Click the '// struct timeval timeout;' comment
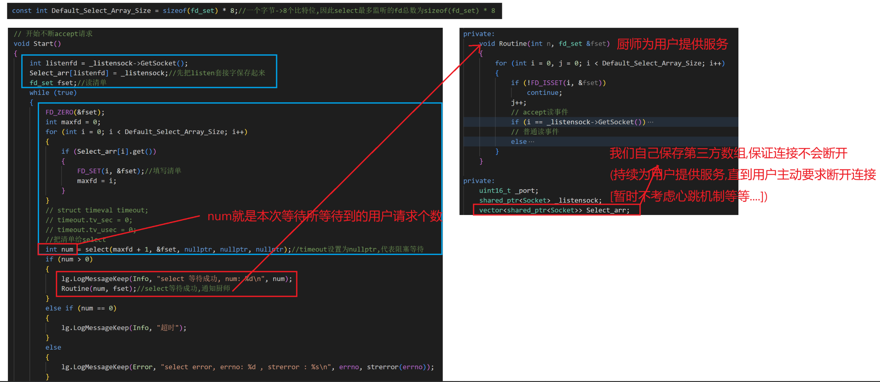Screen dimensions: 880x382 coord(97,210)
